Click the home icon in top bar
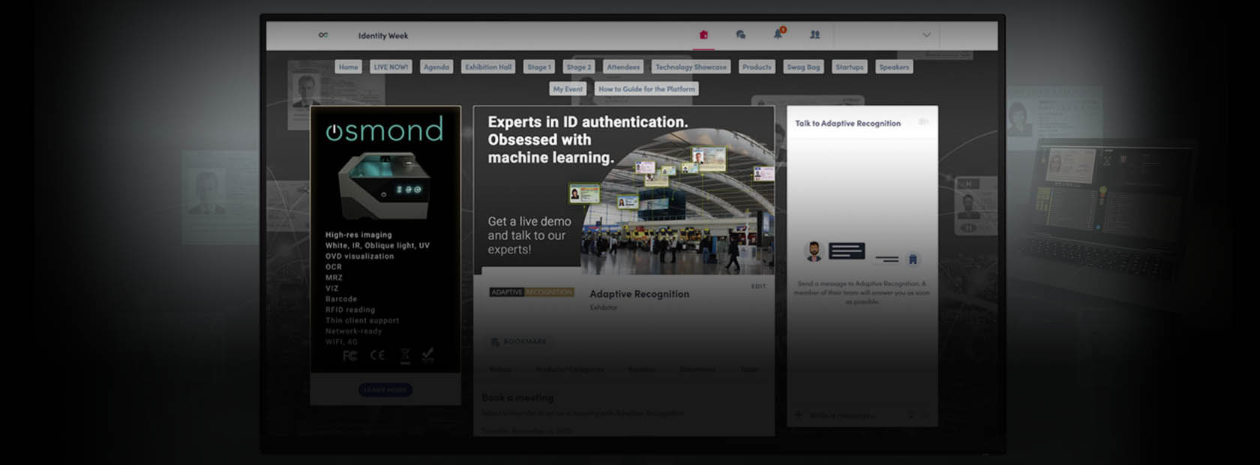 [x=703, y=34]
